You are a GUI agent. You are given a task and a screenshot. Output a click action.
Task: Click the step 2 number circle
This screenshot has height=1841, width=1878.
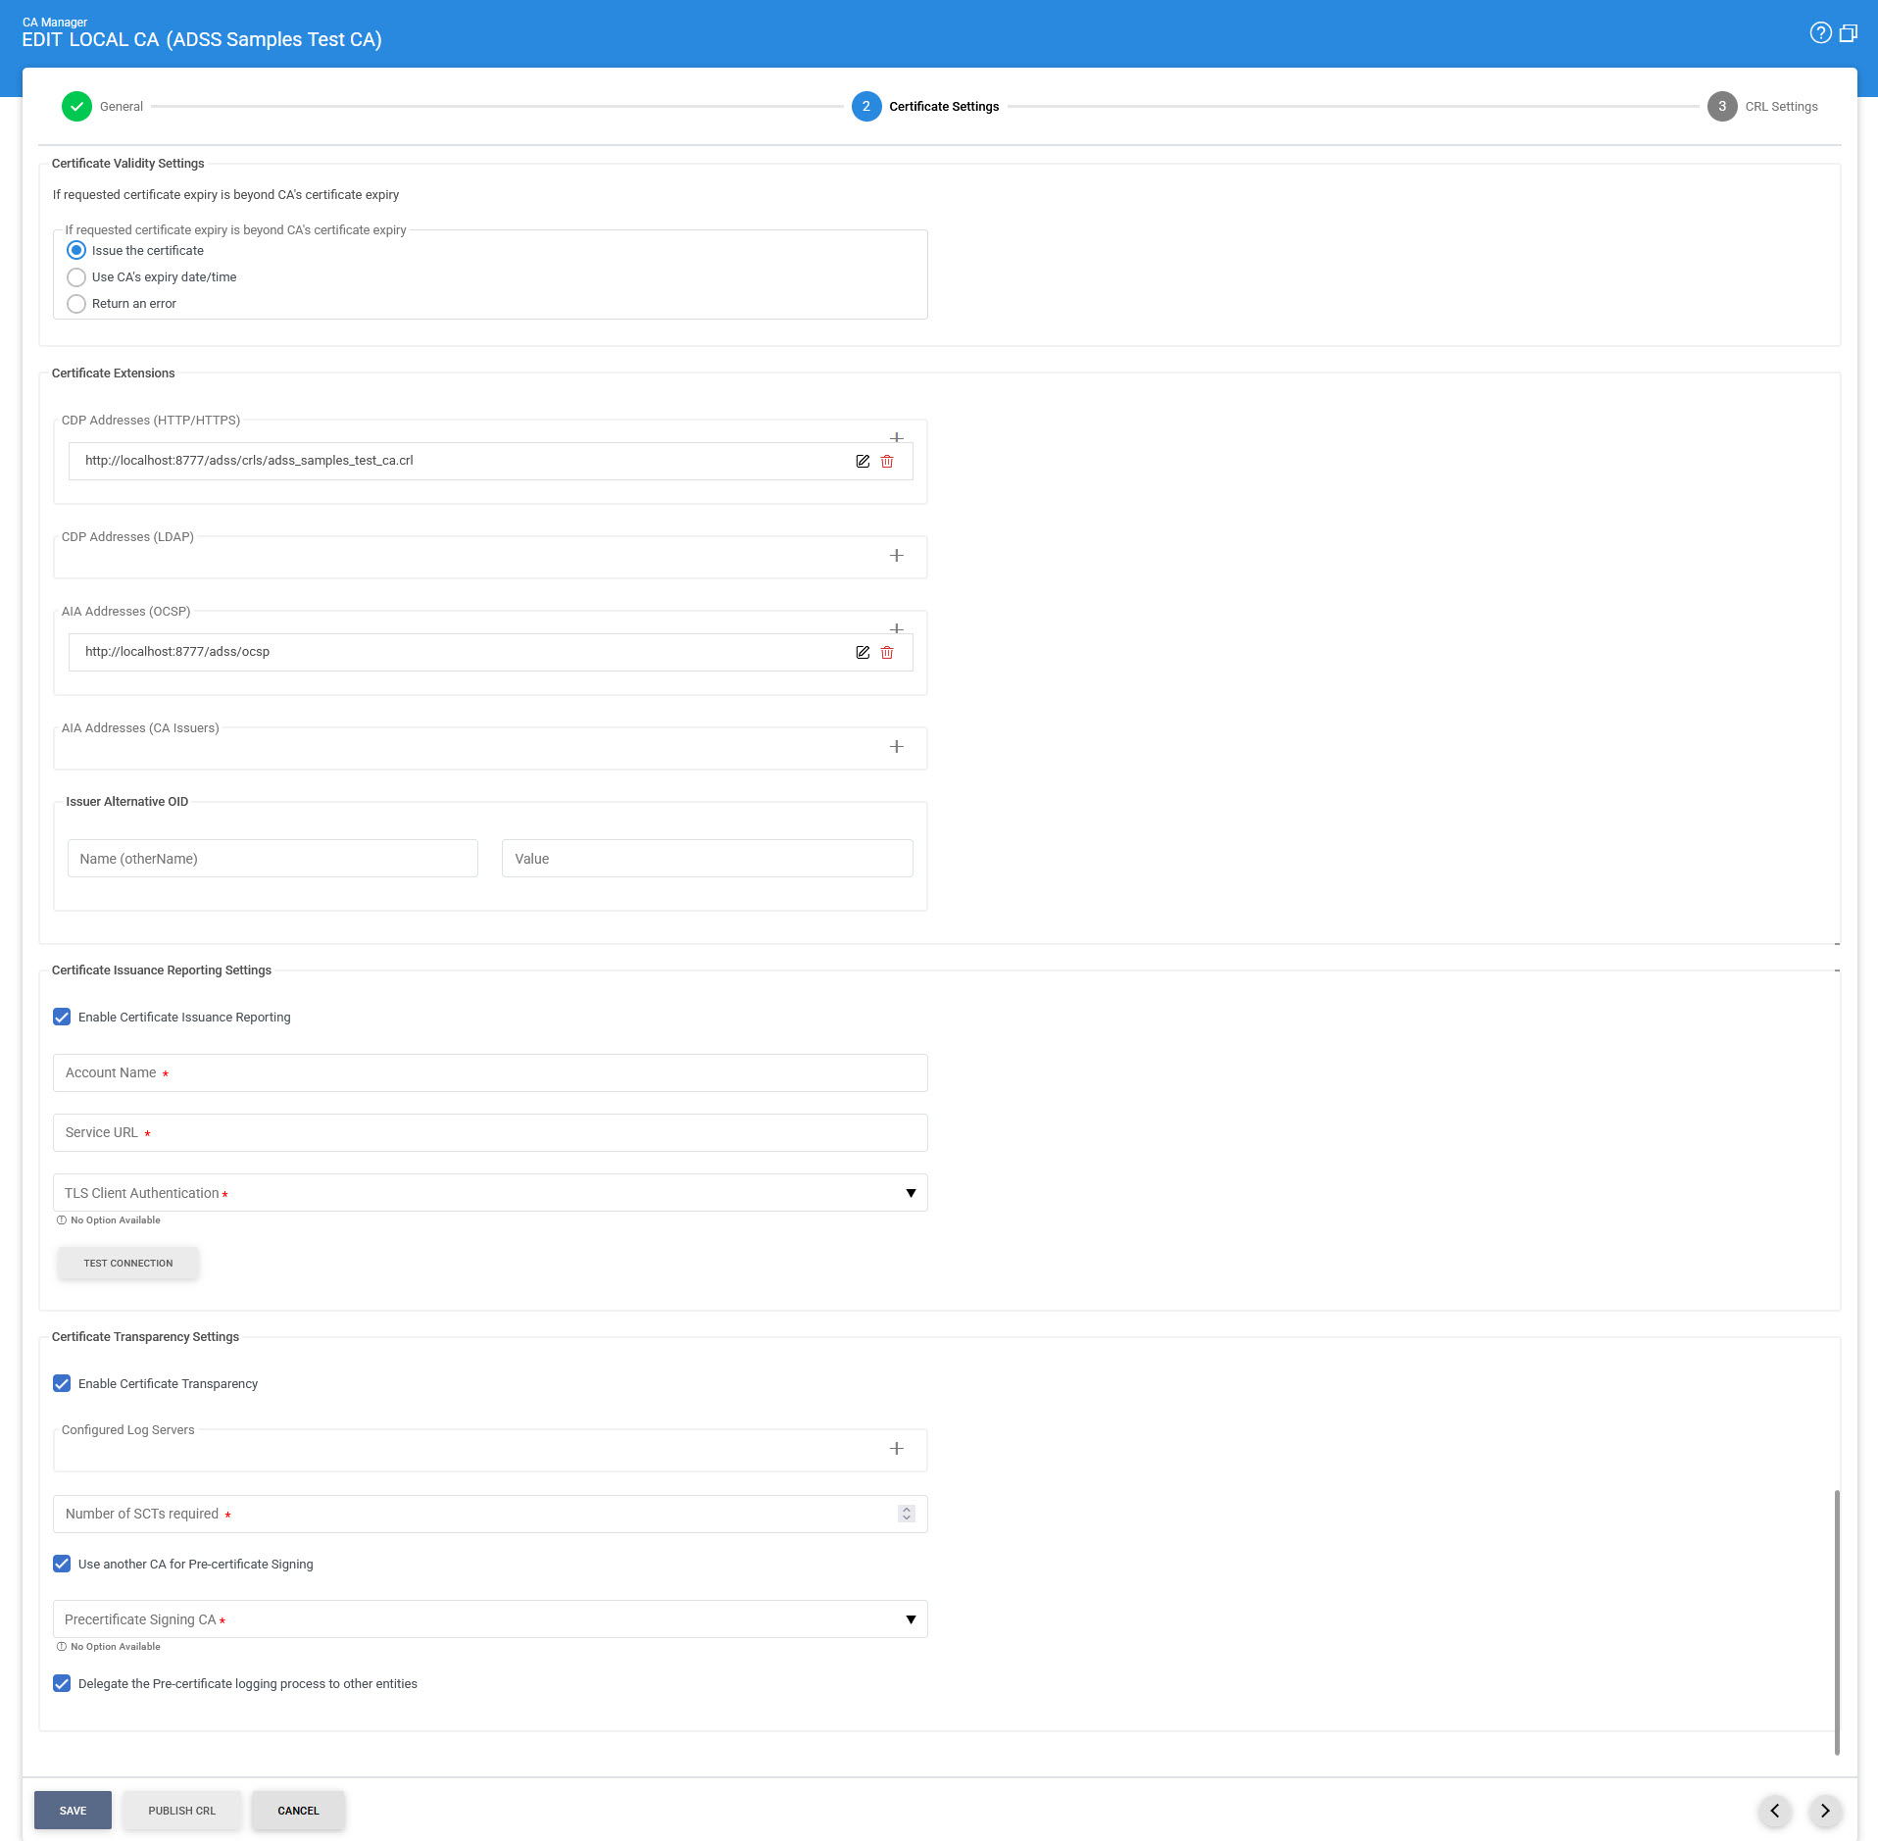pyautogui.click(x=866, y=106)
